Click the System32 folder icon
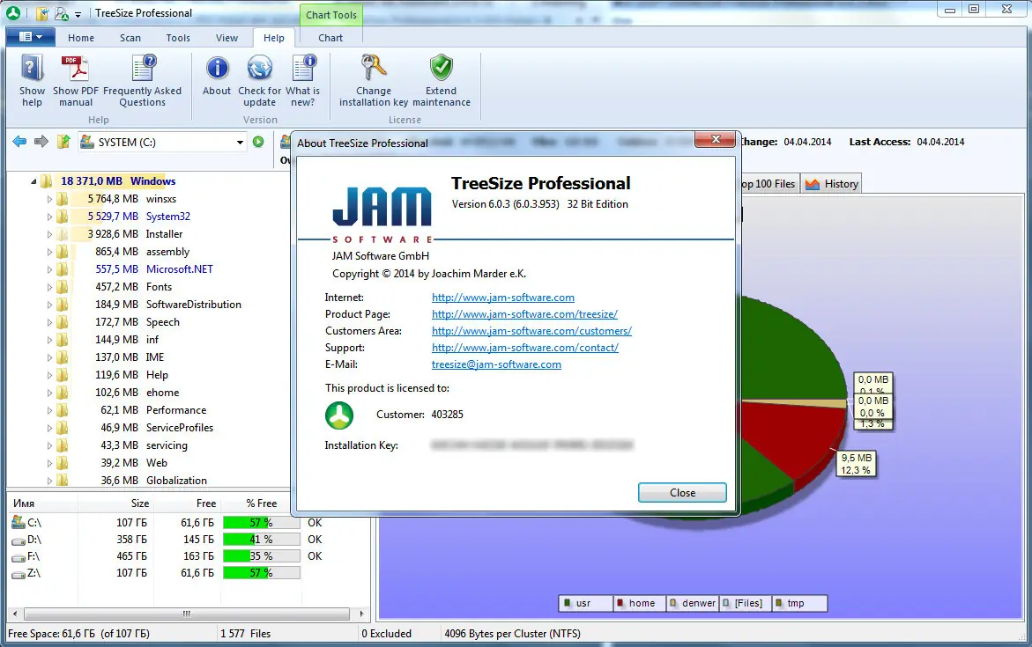Screen dimensions: 1032x647 (62, 217)
